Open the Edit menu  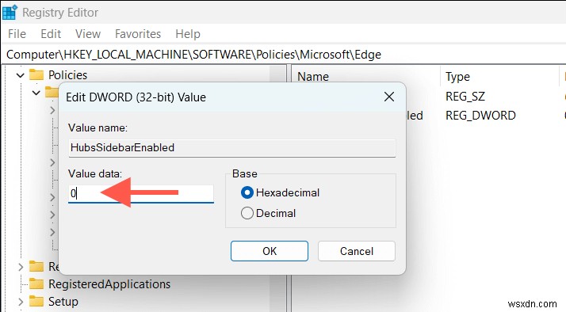(x=51, y=34)
